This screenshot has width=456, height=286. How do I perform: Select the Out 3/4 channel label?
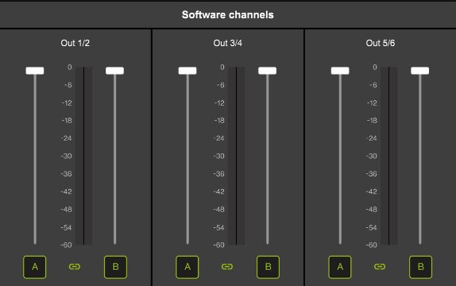[x=228, y=43]
